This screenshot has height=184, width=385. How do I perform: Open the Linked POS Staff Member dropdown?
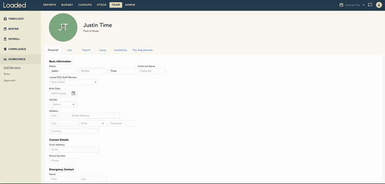click(74, 82)
